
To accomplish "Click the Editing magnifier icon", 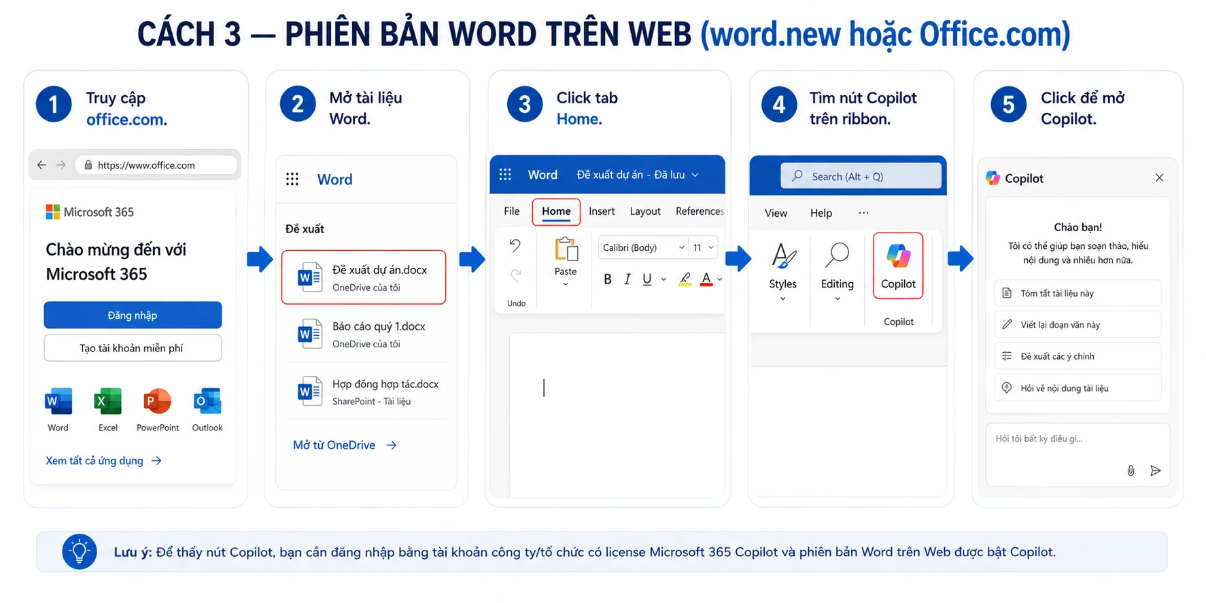I will click(x=838, y=256).
